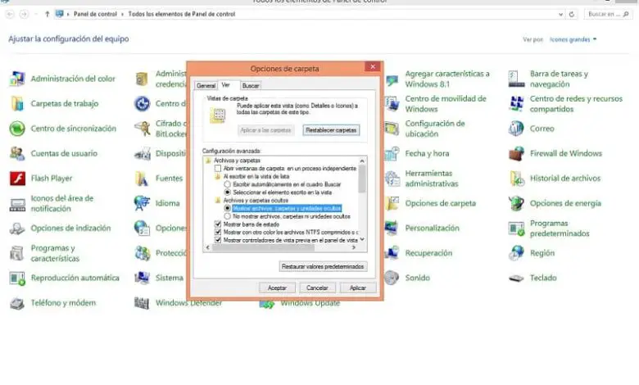Viewport: 639px width, 385px height.
Task: Open Barra de tareas y navegación icon
Action: [x=516, y=79]
